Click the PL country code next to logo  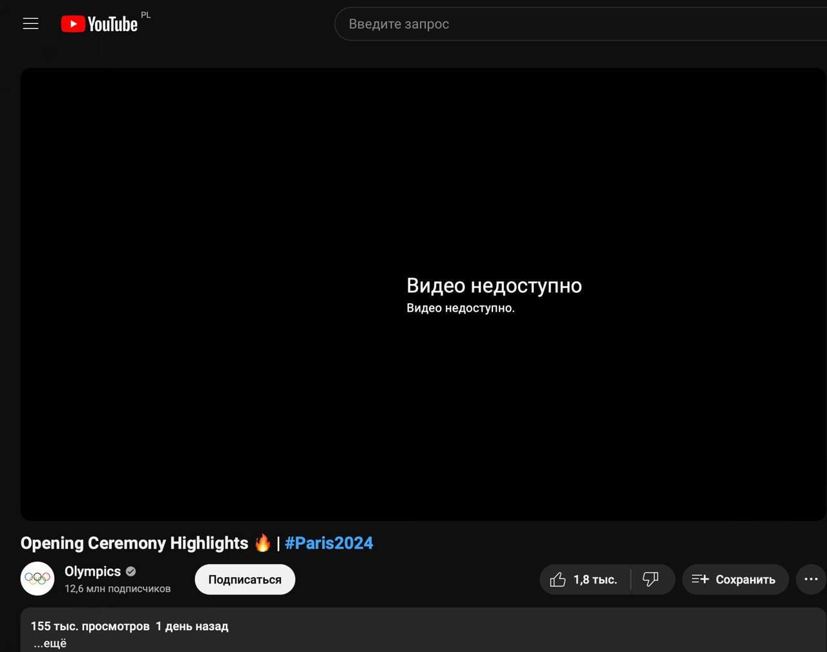tap(146, 15)
